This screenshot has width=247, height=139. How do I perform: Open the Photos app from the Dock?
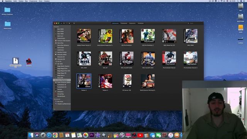tap(86, 135)
